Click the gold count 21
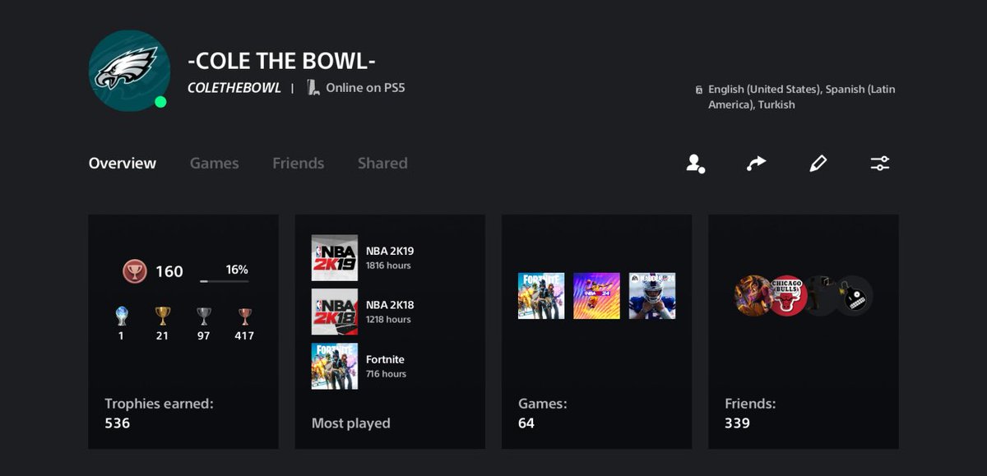This screenshot has width=987, height=476. 162,335
